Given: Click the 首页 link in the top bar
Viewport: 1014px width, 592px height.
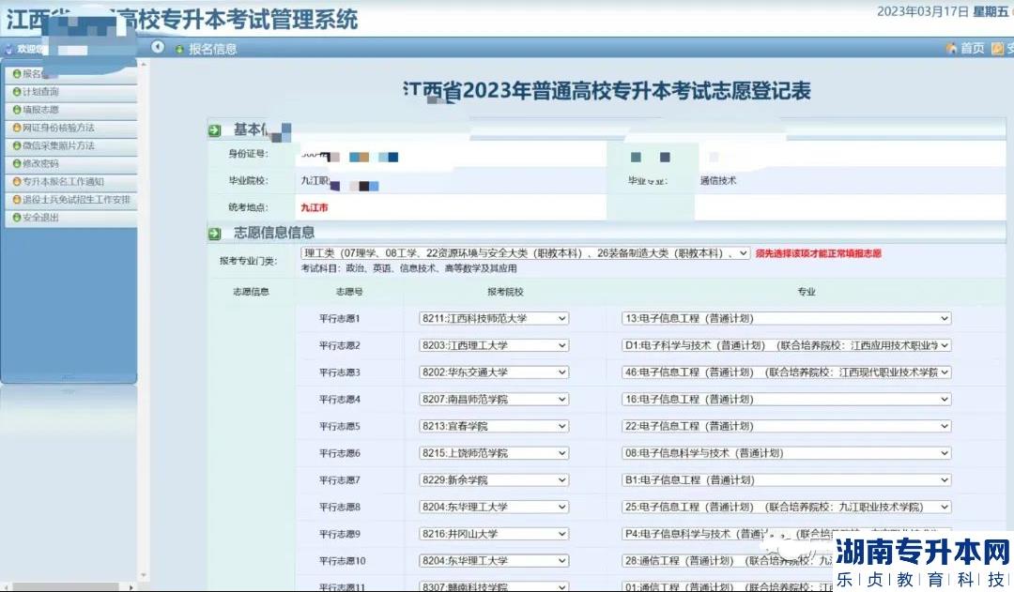Looking at the screenshot, I should pos(972,49).
